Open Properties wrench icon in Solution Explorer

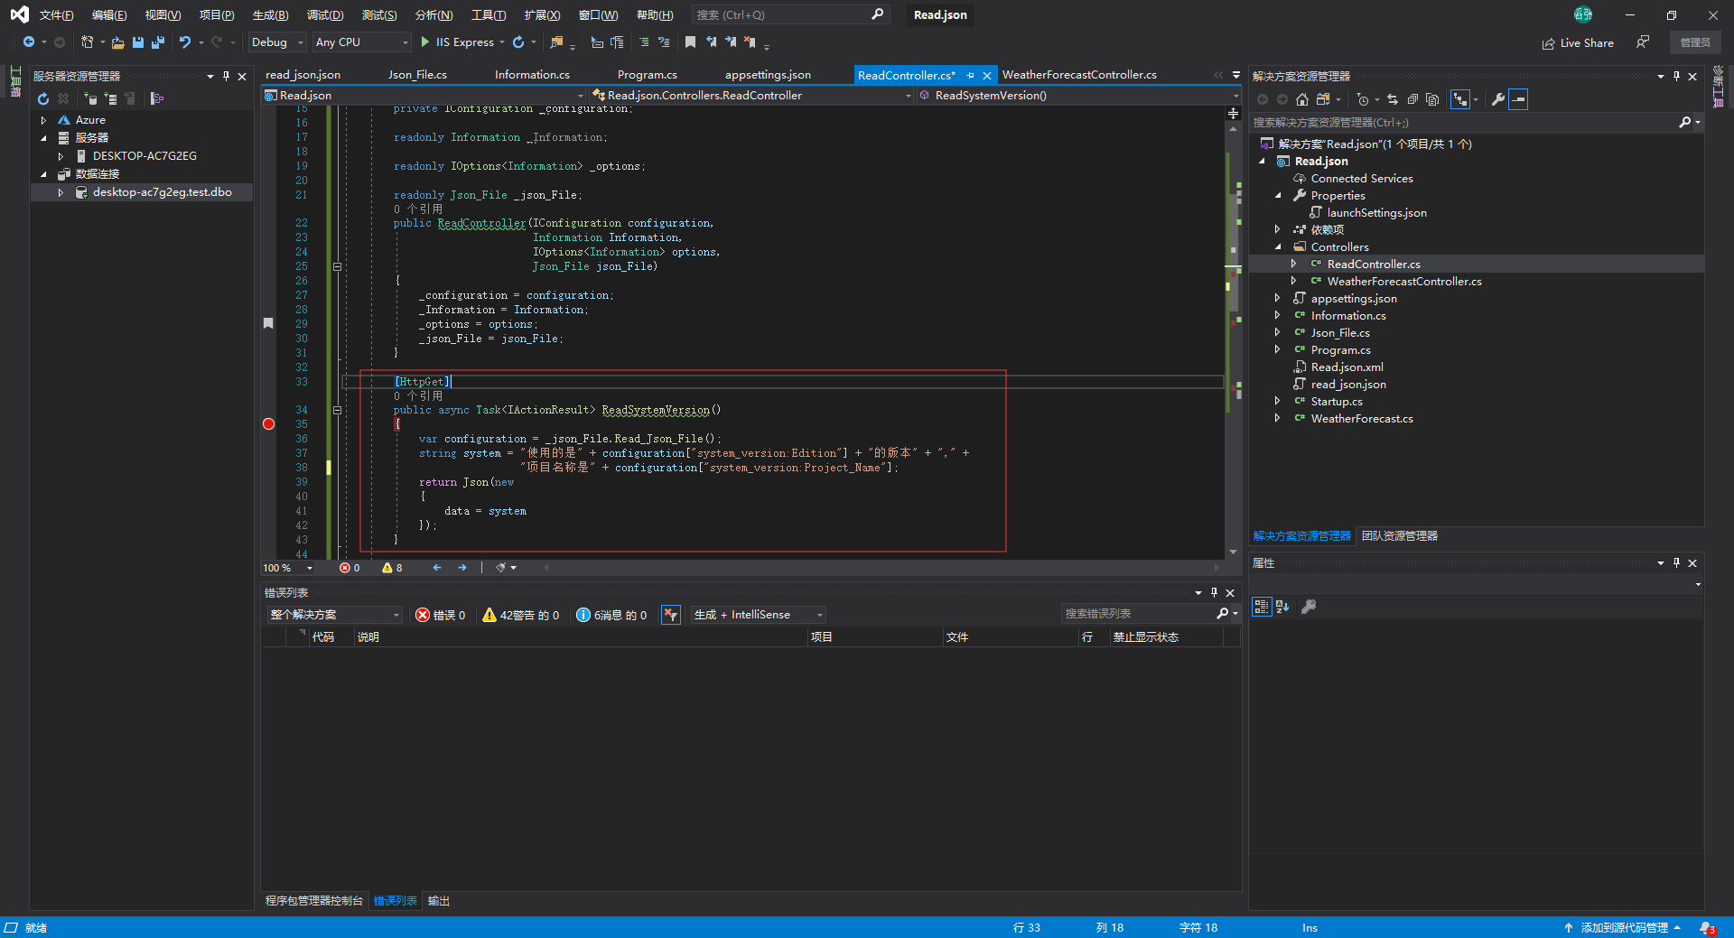coord(1498,99)
